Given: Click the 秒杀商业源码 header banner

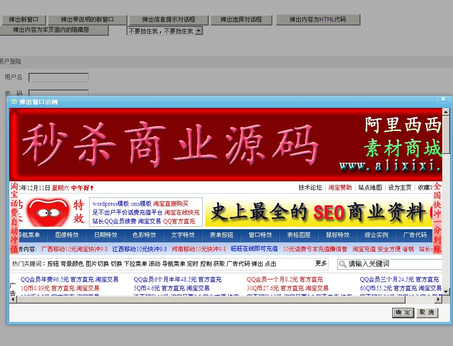Looking at the screenshot, I should [225, 145].
